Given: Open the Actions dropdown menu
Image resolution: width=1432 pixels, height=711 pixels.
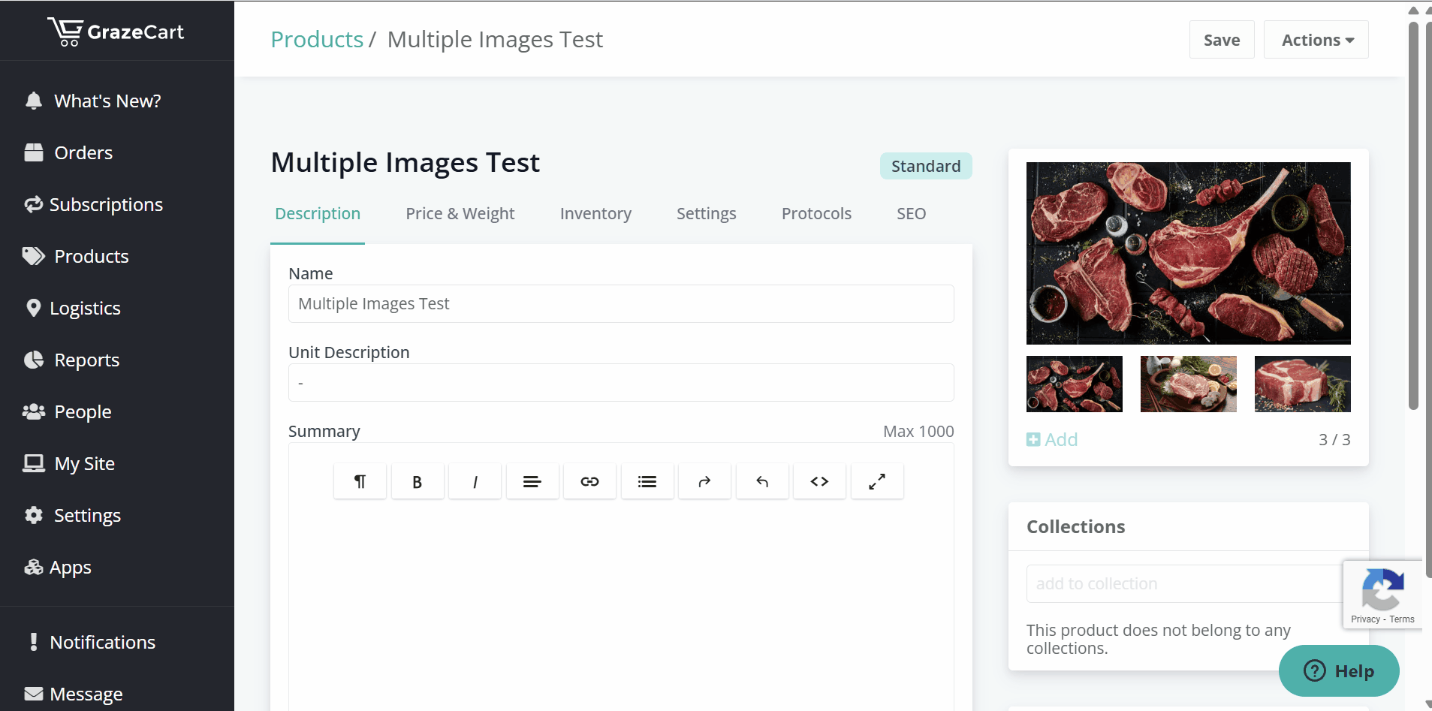Looking at the screenshot, I should point(1316,40).
